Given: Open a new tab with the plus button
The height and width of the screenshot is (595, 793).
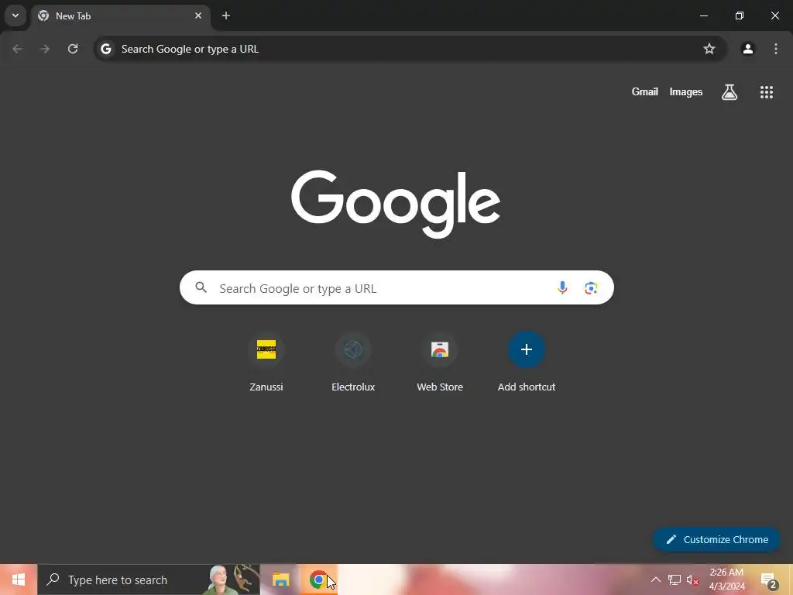Looking at the screenshot, I should pos(226,15).
